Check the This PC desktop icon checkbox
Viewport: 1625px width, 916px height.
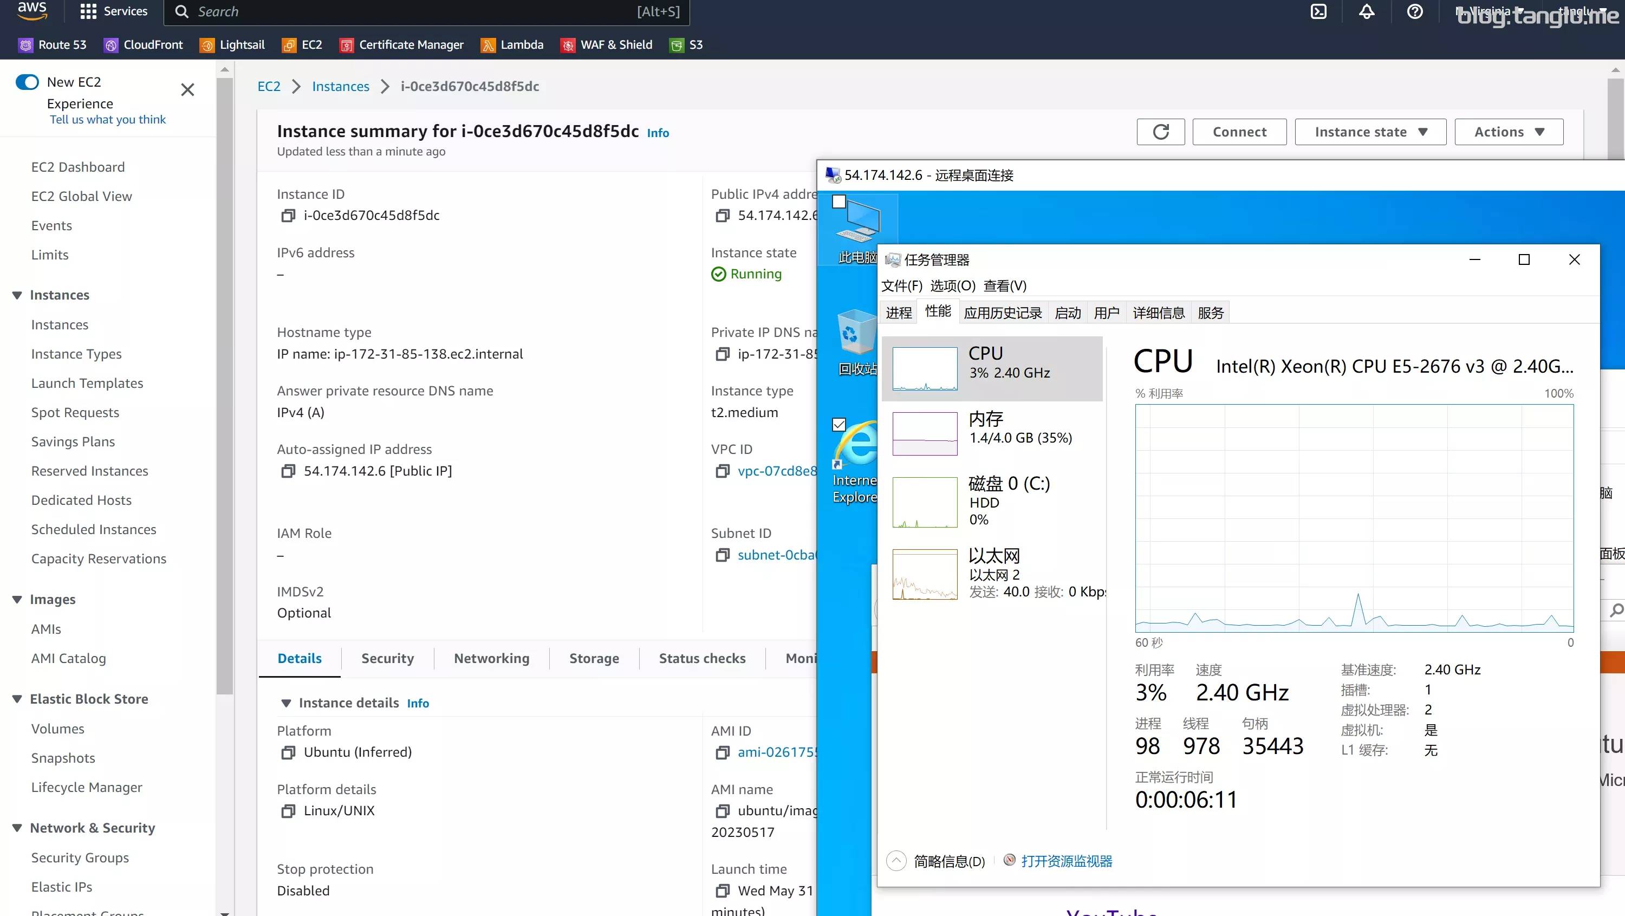point(839,202)
